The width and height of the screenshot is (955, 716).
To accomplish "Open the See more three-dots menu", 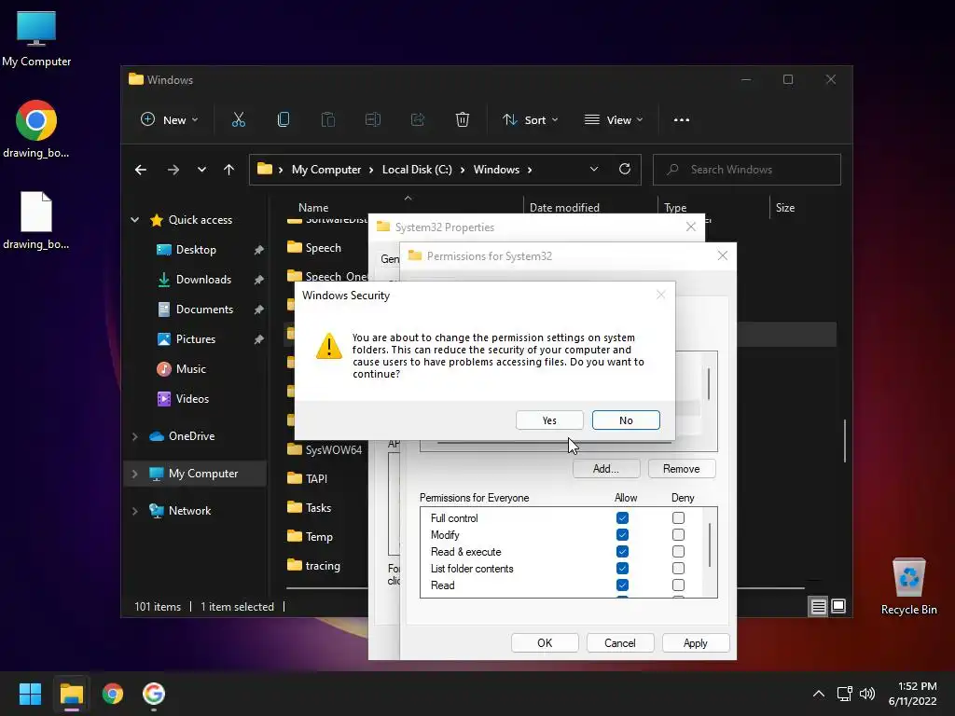I will click(682, 120).
